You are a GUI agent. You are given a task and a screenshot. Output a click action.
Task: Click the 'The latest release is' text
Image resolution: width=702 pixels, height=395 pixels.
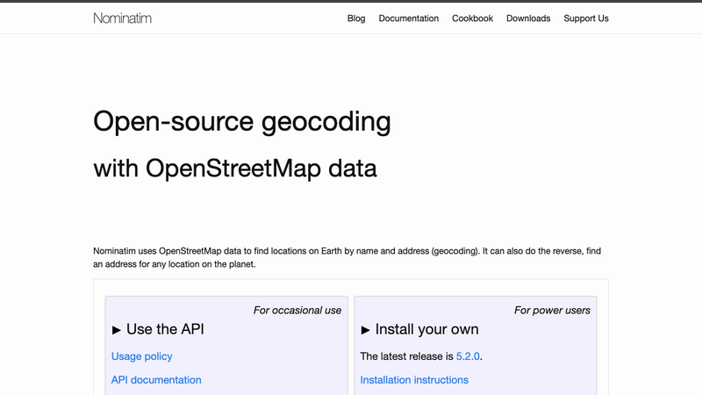(x=407, y=356)
